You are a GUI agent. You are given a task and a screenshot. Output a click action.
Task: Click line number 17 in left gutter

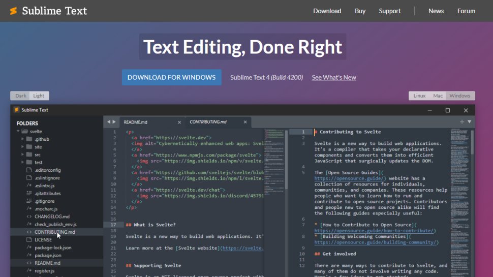click(113, 225)
